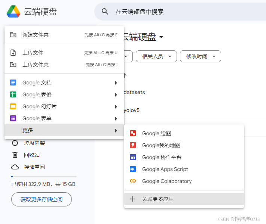
Task: Open the datasets folder row
Action: [x=195, y=92]
